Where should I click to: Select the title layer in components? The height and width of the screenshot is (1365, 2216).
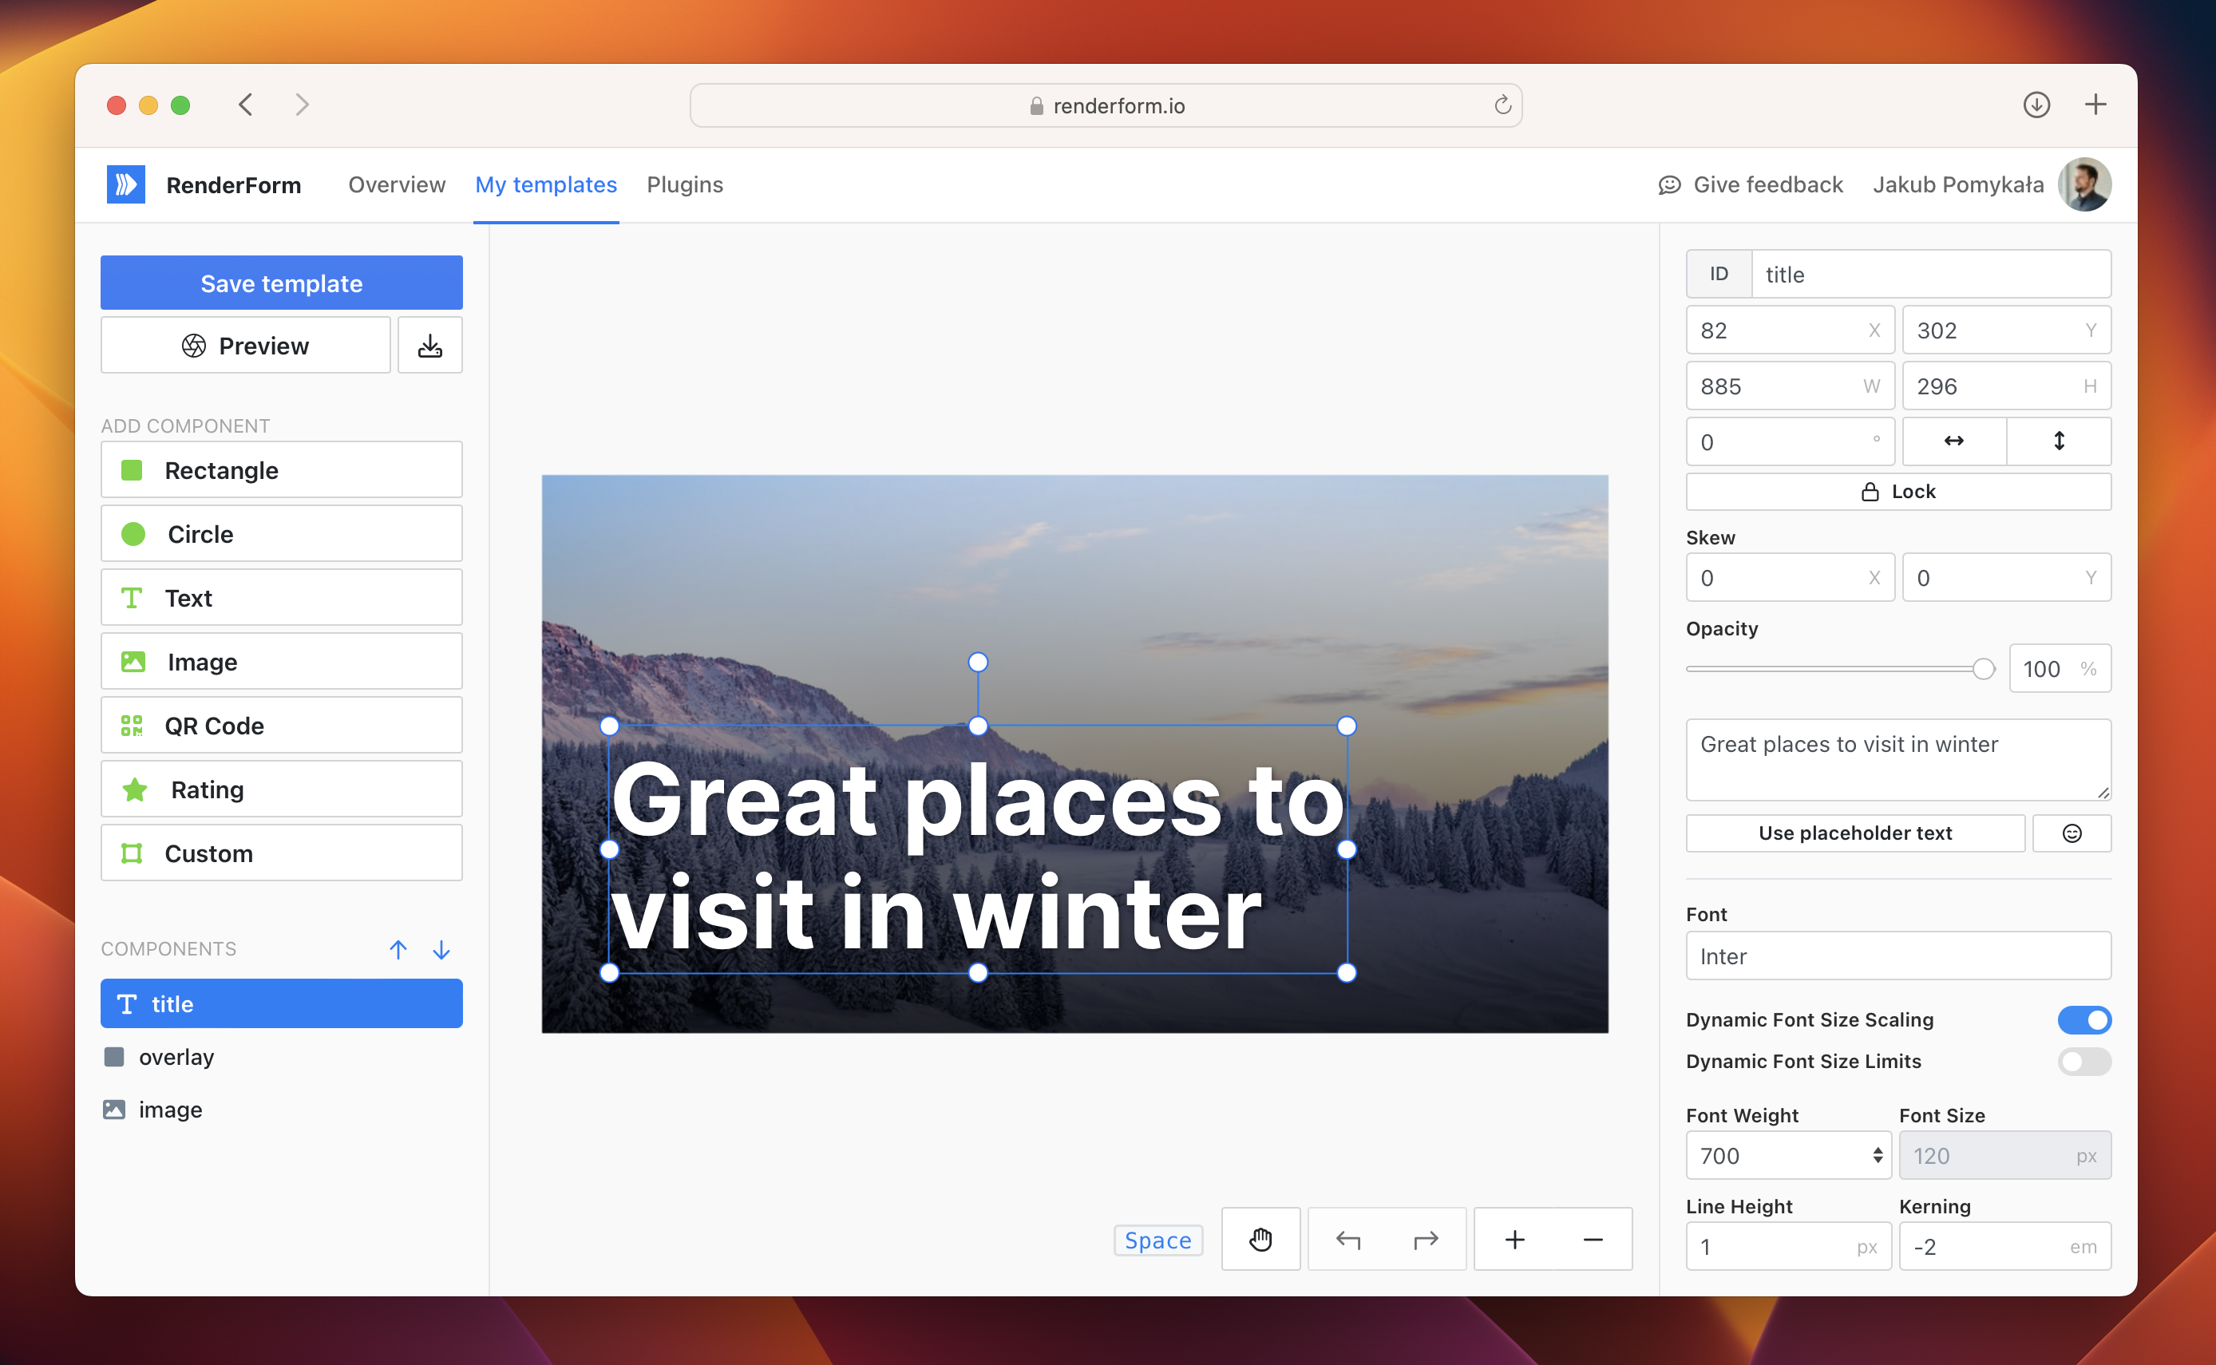pos(280,1003)
